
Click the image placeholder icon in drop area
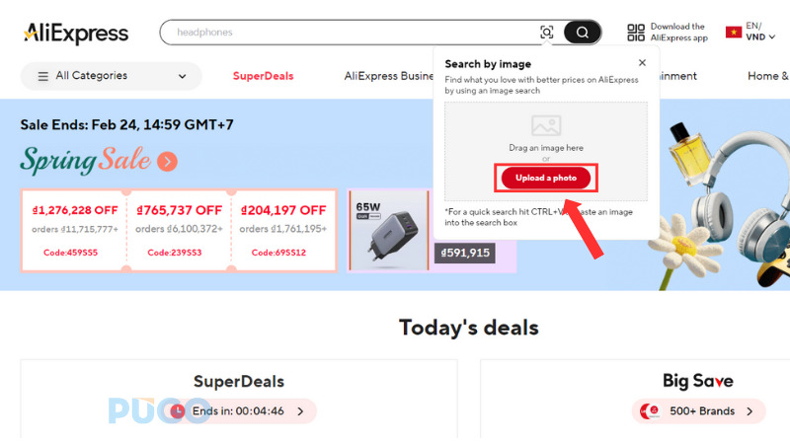pos(546,126)
